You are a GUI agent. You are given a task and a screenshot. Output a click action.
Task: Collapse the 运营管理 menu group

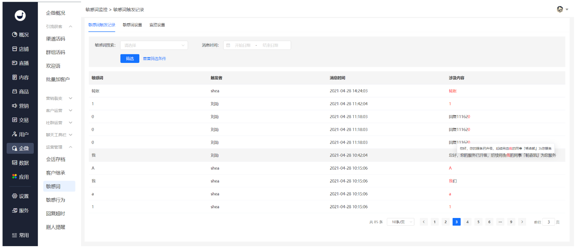tap(59, 147)
